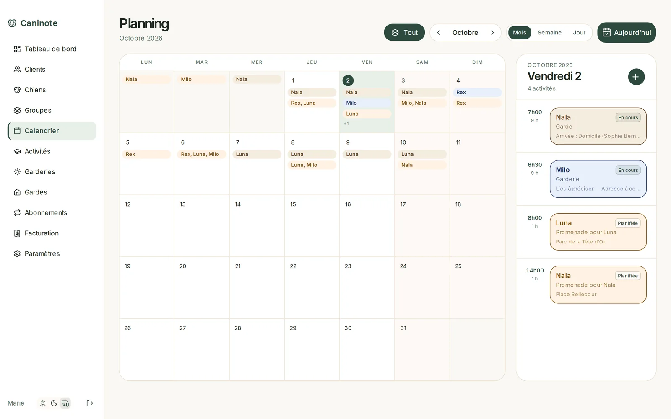Open Luna Promenade activity card
Viewport: 671px width, 419px height.
598,232
